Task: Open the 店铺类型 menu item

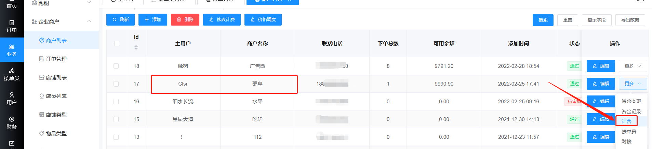Action: (x=62, y=115)
